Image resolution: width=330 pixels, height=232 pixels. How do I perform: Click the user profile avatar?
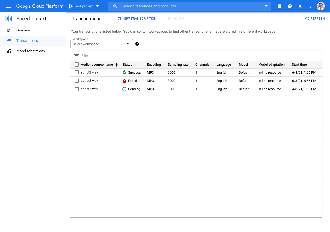click(x=321, y=6)
